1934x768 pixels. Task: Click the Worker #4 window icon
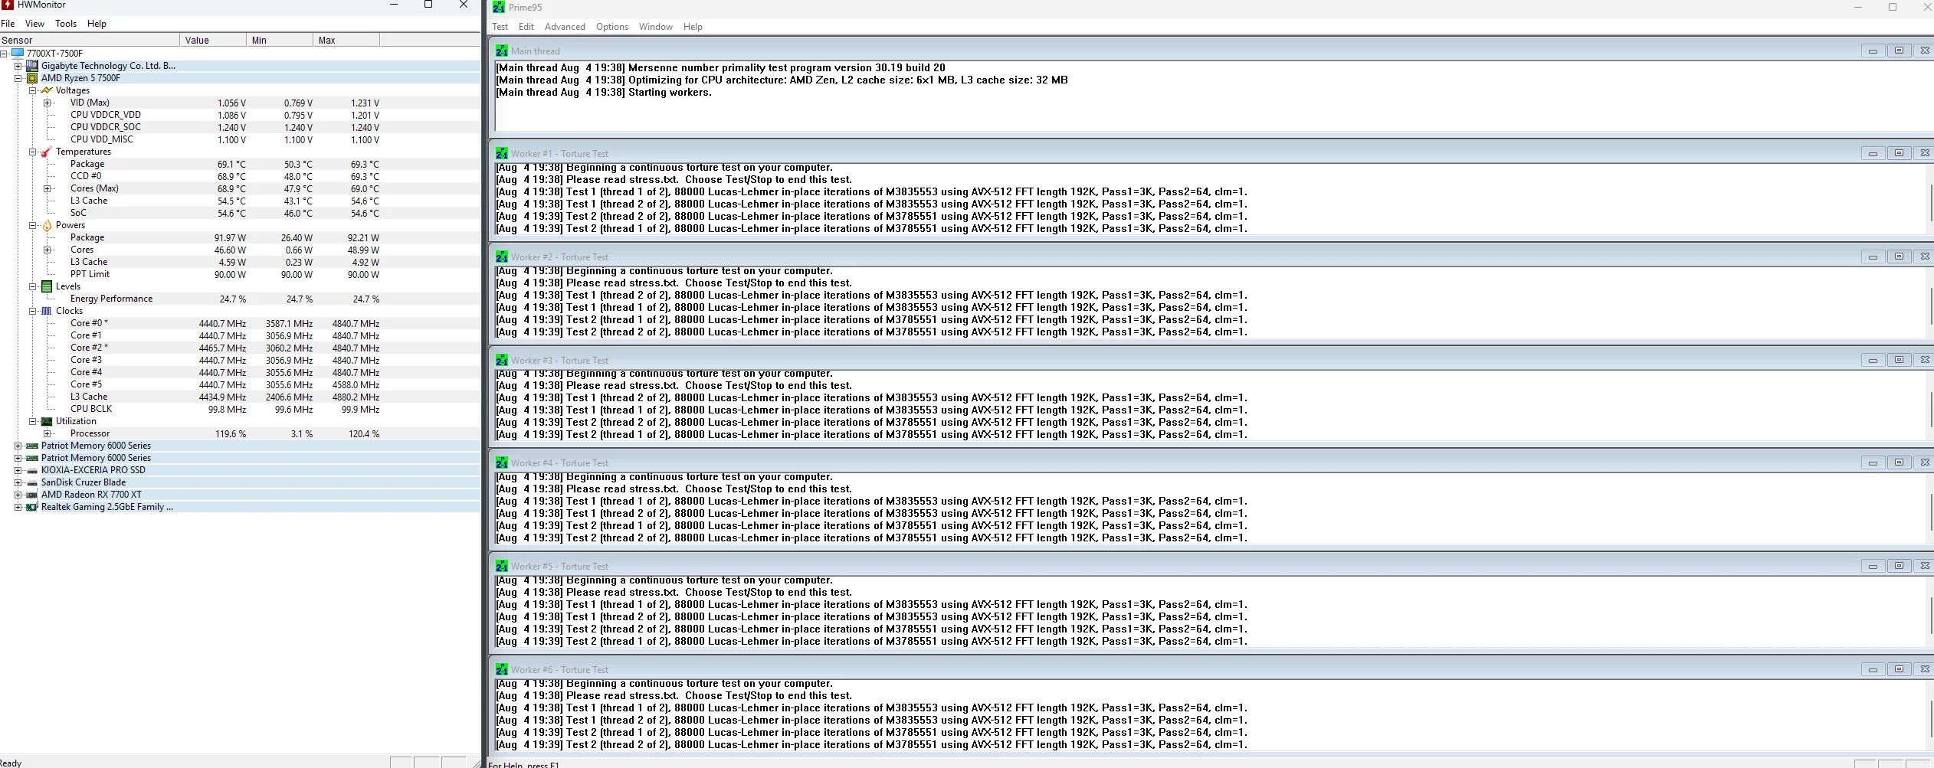pyautogui.click(x=502, y=462)
